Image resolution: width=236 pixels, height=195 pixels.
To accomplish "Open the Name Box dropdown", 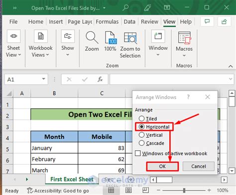I will [x=43, y=79].
